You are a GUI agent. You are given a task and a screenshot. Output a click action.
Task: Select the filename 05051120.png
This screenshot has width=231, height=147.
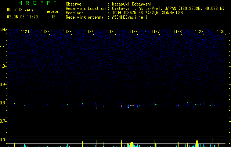tap(20, 10)
